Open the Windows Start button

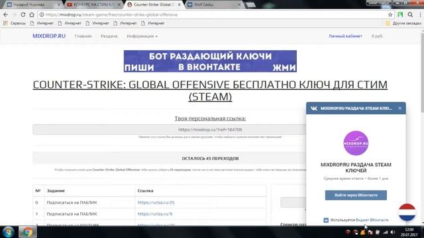tap(8, 232)
